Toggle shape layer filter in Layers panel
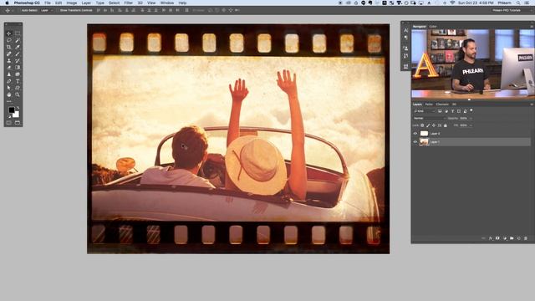Image resolution: width=535 pixels, height=301 pixels. [459, 111]
